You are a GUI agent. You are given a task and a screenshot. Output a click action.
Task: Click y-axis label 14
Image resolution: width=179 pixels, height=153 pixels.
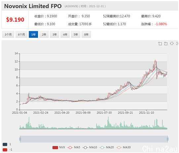click(16, 53)
